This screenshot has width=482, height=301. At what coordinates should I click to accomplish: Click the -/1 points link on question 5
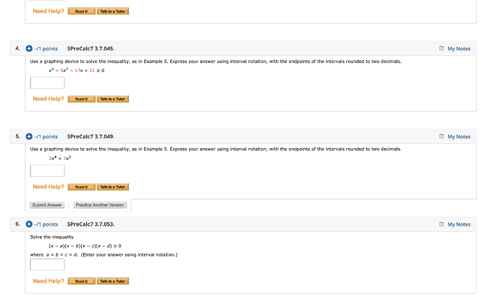click(46, 137)
